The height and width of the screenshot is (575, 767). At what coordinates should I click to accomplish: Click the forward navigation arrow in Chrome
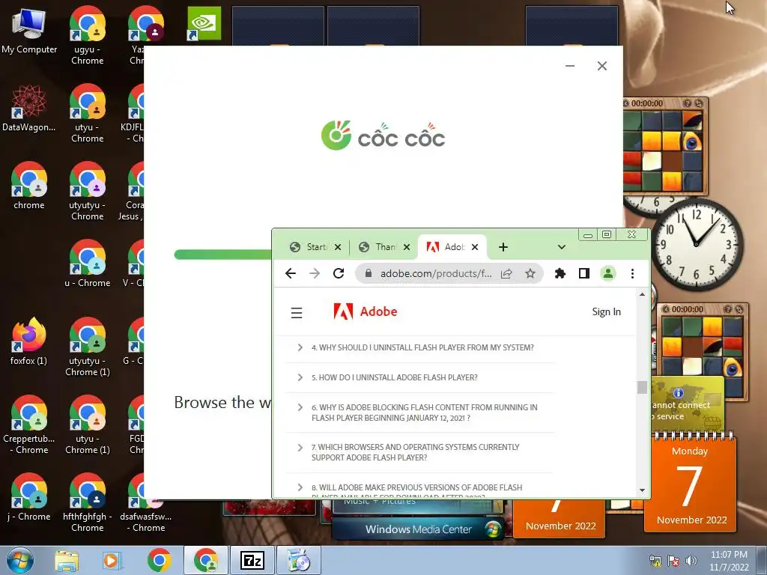[315, 273]
